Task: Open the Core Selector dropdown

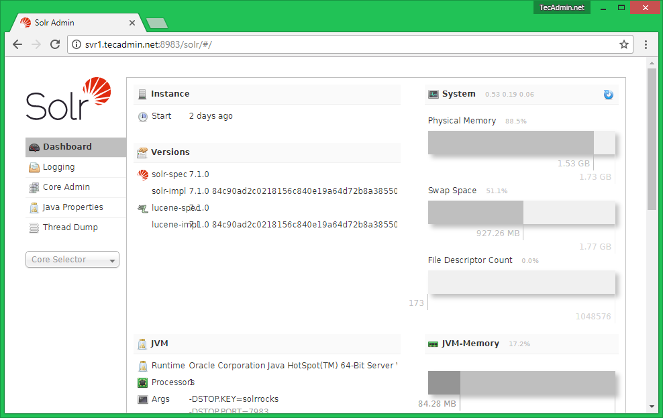Action: pos(72,260)
